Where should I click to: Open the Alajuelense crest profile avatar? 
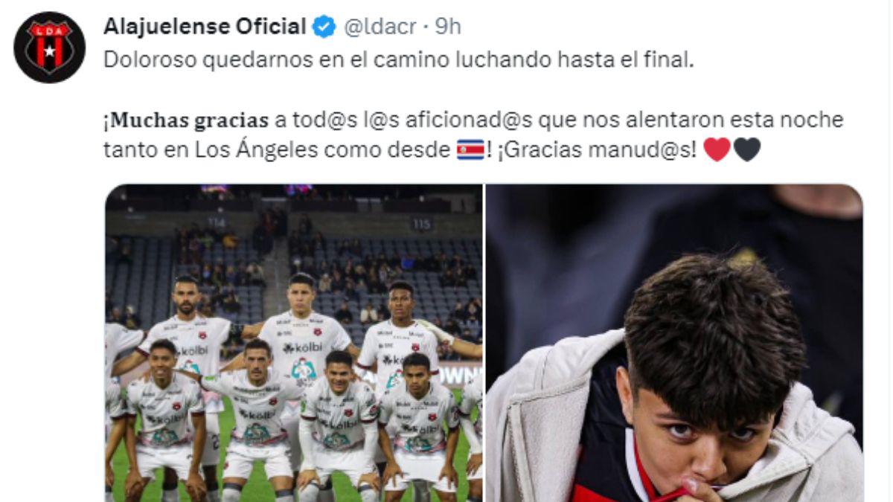pyautogui.click(x=50, y=47)
